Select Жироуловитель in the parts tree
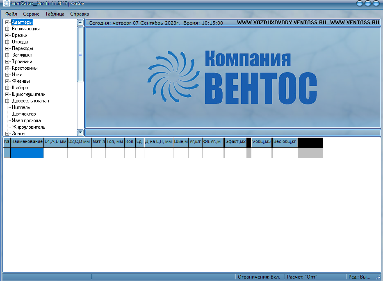The width and height of the screenshot is (383, 281). click(x=29, y=127)
